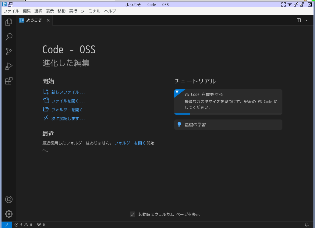Click the open file icon beside ファイルを開く

pos(46,100)
